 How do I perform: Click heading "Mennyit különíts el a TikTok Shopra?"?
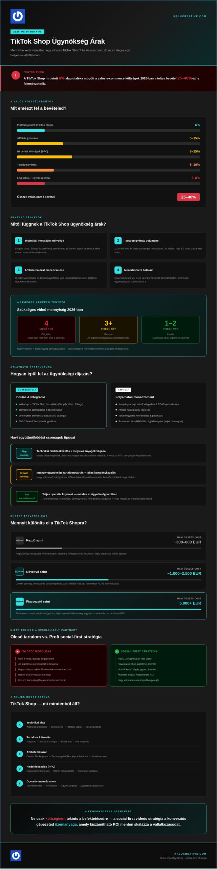(x=48, y=523)
